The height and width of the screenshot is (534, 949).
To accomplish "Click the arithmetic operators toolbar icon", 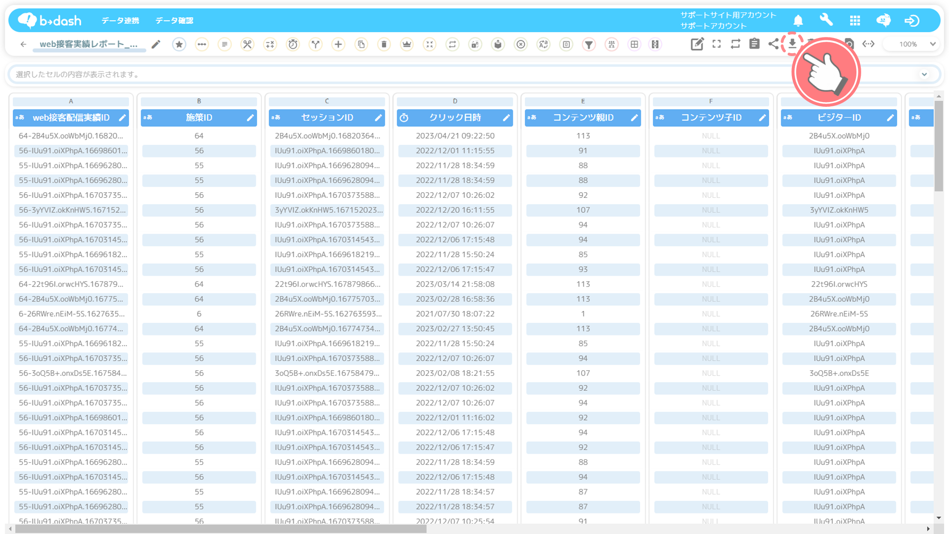I will [270, 44].
